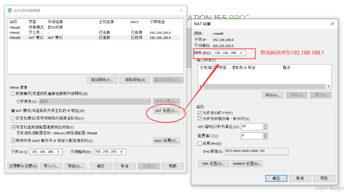Click the UDP 超时 value field

tap(252, 127)
